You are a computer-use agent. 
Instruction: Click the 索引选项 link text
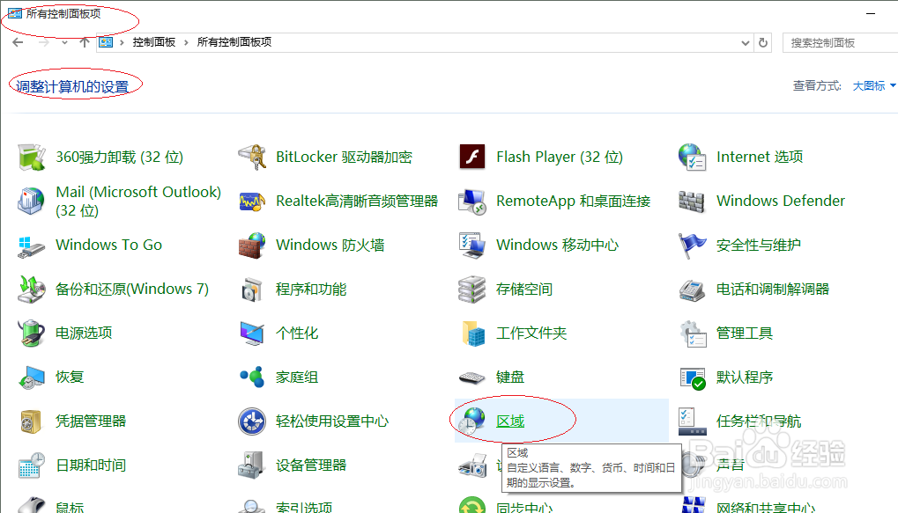[304, 508]
